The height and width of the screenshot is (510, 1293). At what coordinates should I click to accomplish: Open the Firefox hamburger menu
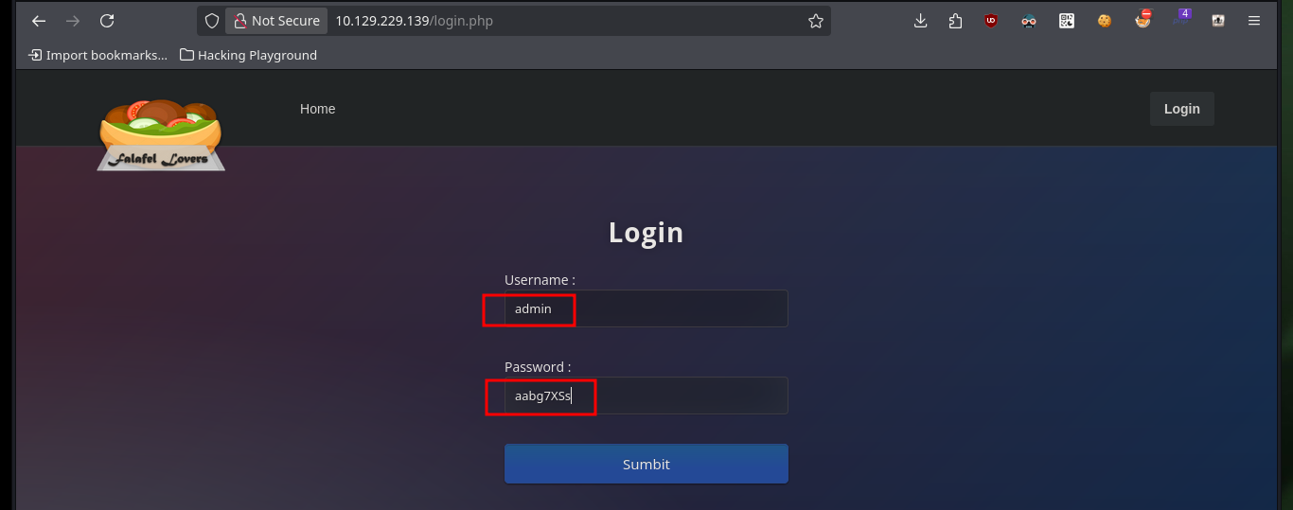[x=1254, y=21]
